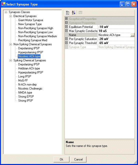Choose NMDA type from the tree
Screen dimensions: 138x165
point(25,93)
